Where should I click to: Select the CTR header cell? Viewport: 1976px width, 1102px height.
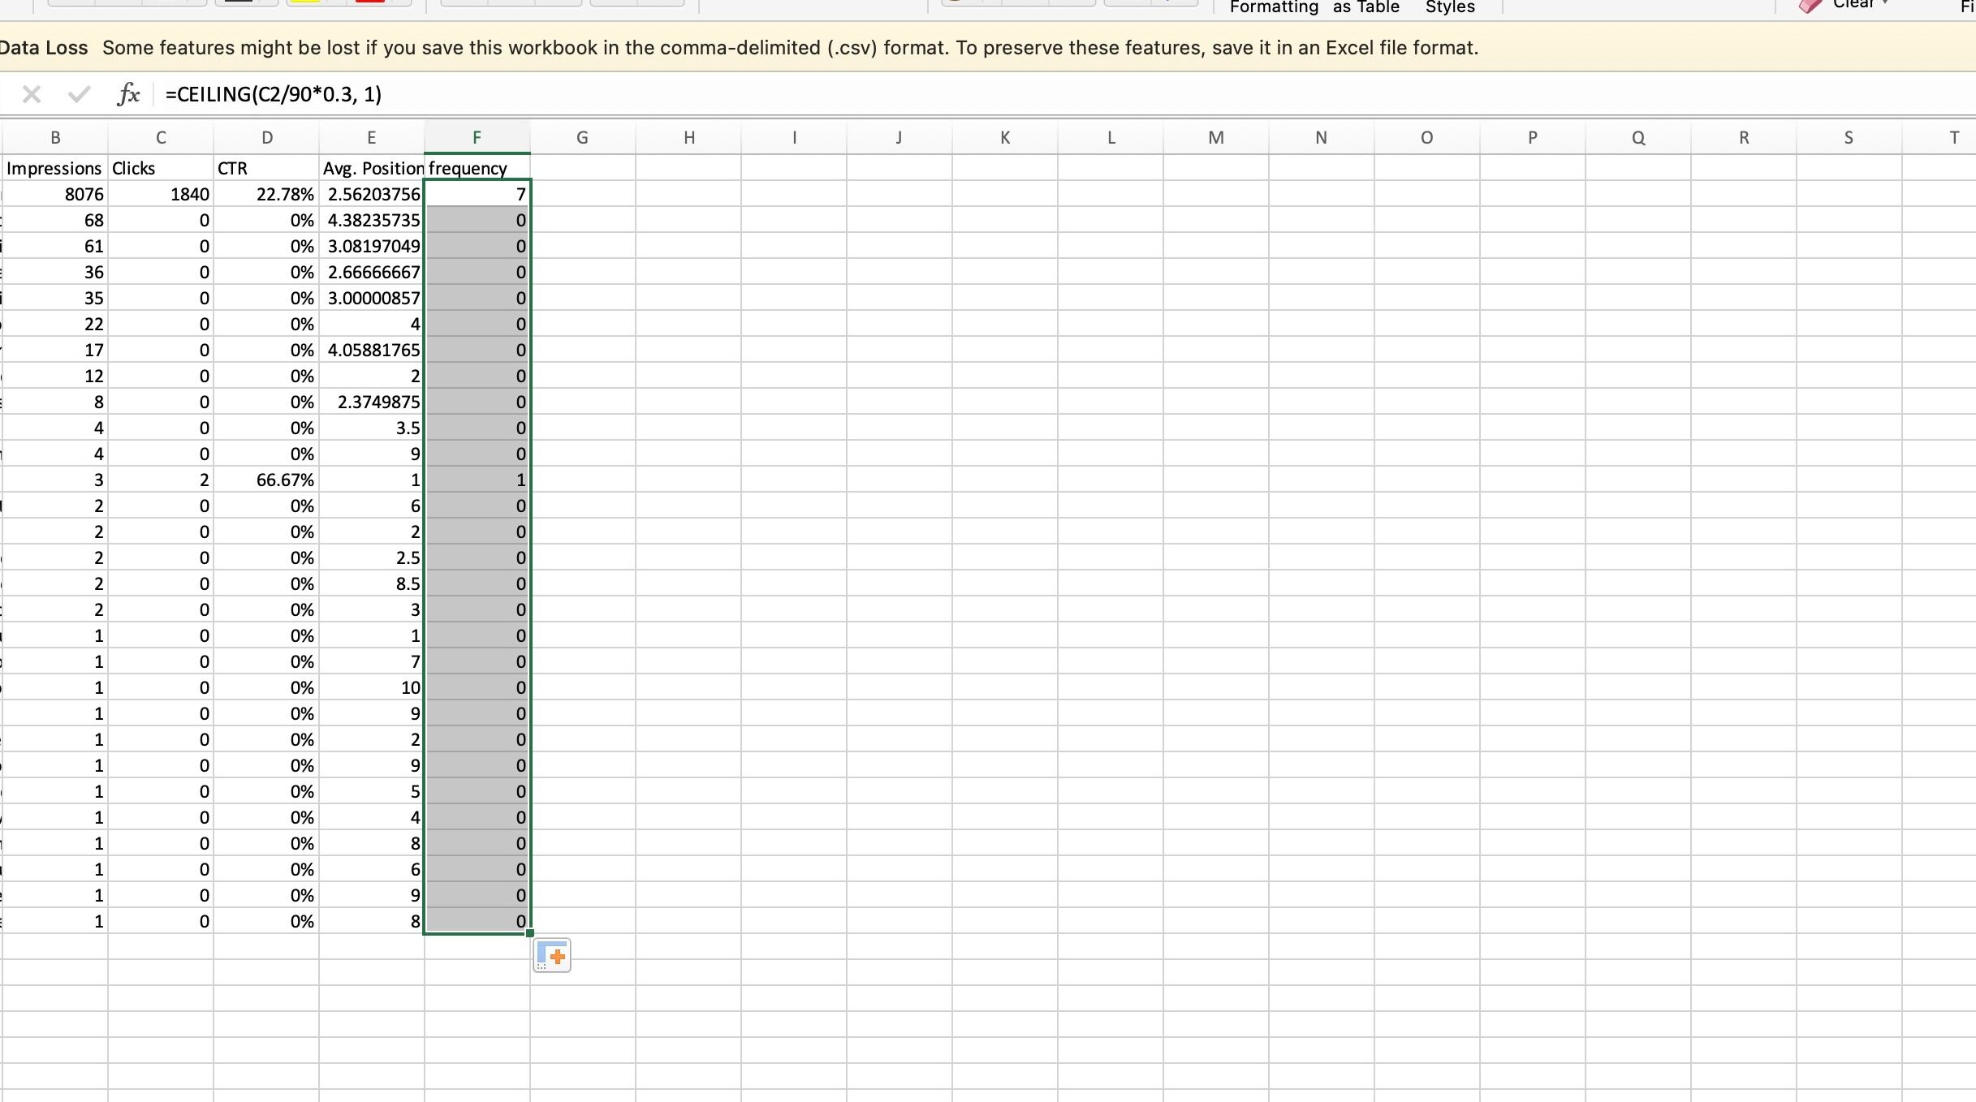(x=266, y=168)
